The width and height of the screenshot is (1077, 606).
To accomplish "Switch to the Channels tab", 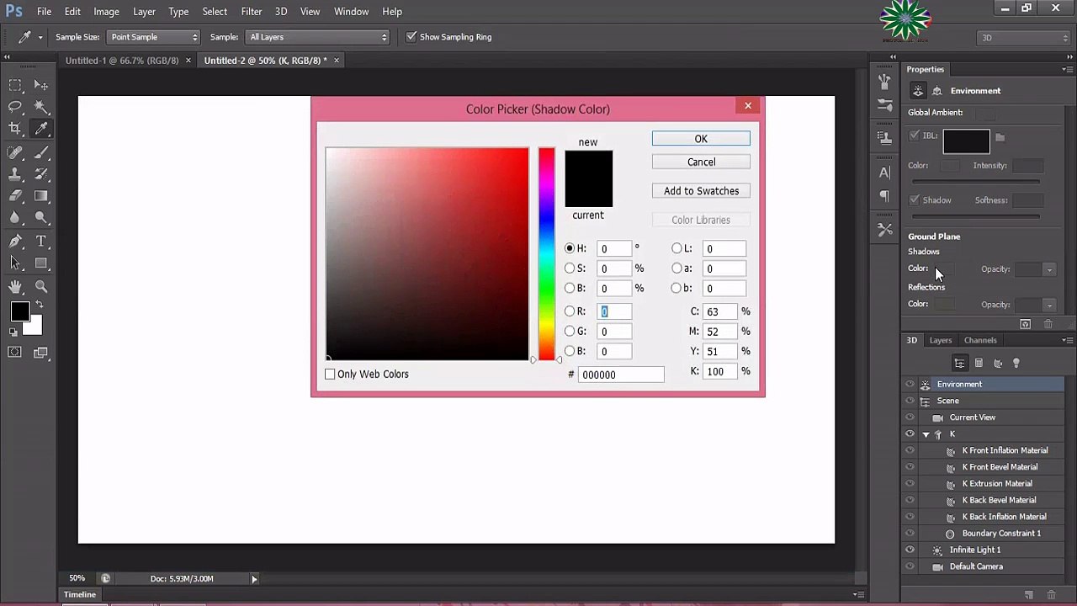I will [980, 340].
